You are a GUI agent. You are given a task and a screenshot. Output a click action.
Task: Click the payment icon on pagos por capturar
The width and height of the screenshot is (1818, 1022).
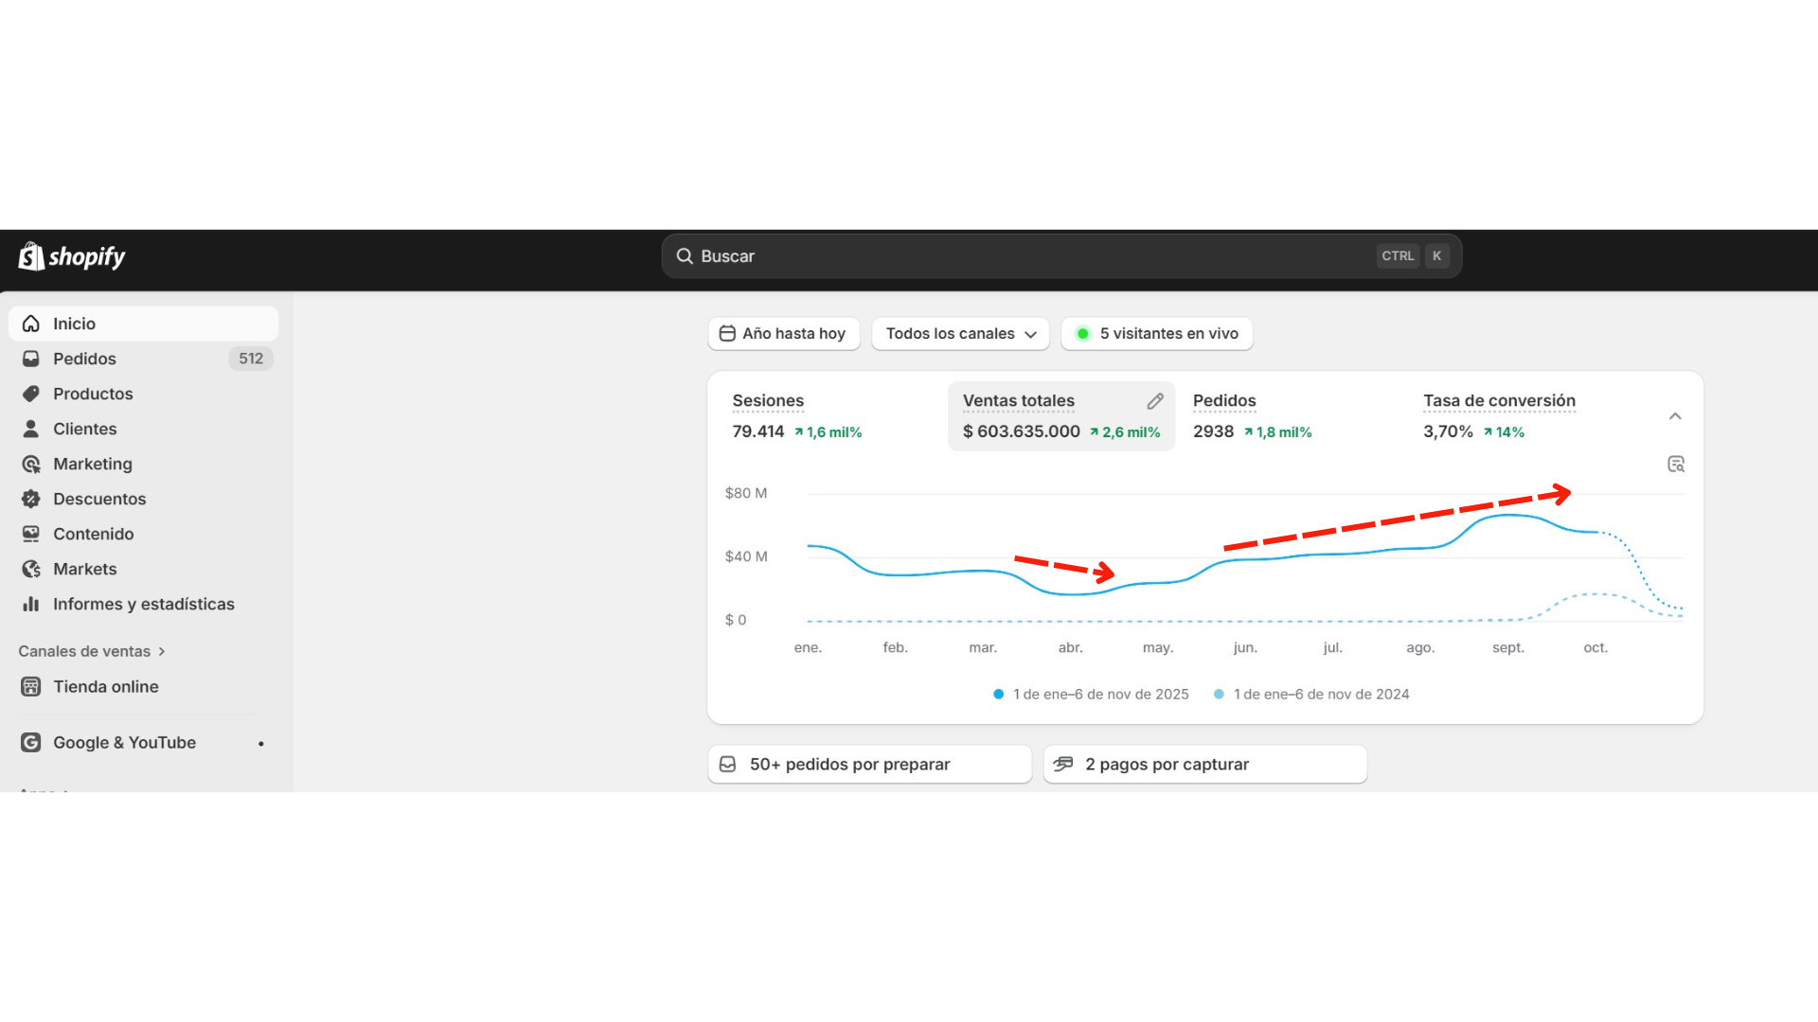[1063, 764]
